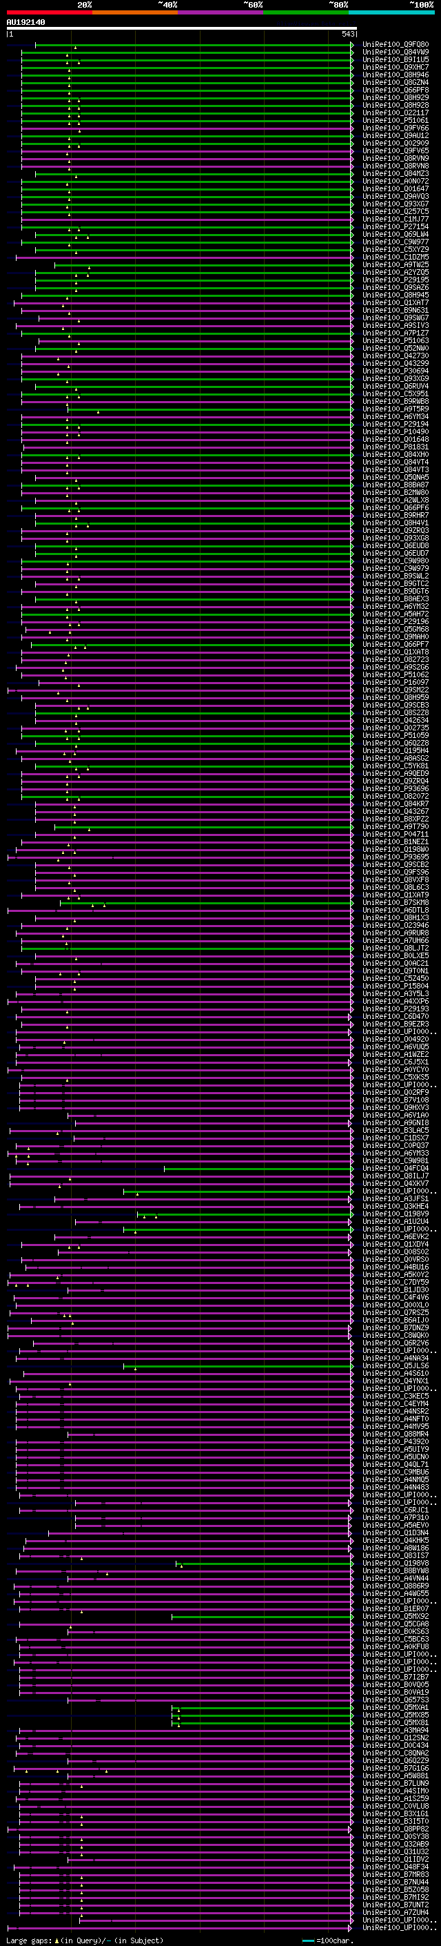Select hit UniRef100_P51061
Viewport: 441px width, 1946px height.
point(396,120)
